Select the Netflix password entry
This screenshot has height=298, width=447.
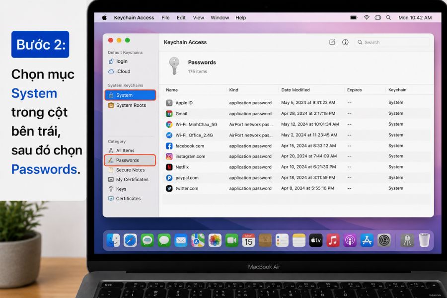297,167
